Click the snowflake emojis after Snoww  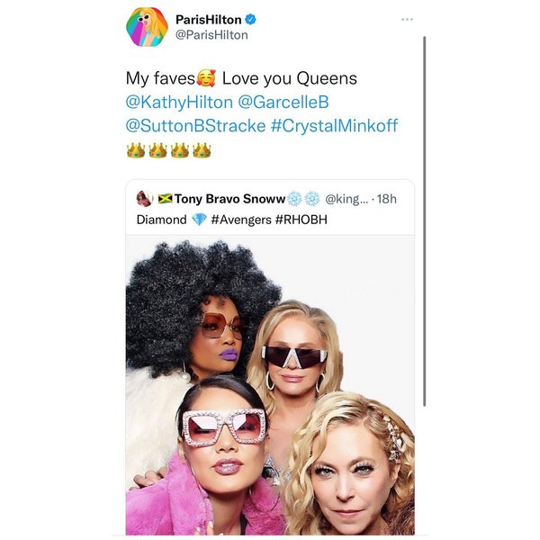coord(303,199)
